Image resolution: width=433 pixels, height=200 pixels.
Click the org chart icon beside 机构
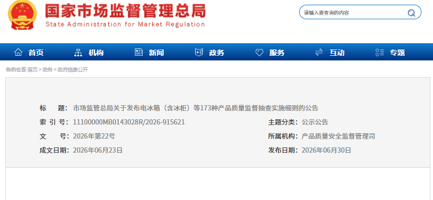[78, 52]
